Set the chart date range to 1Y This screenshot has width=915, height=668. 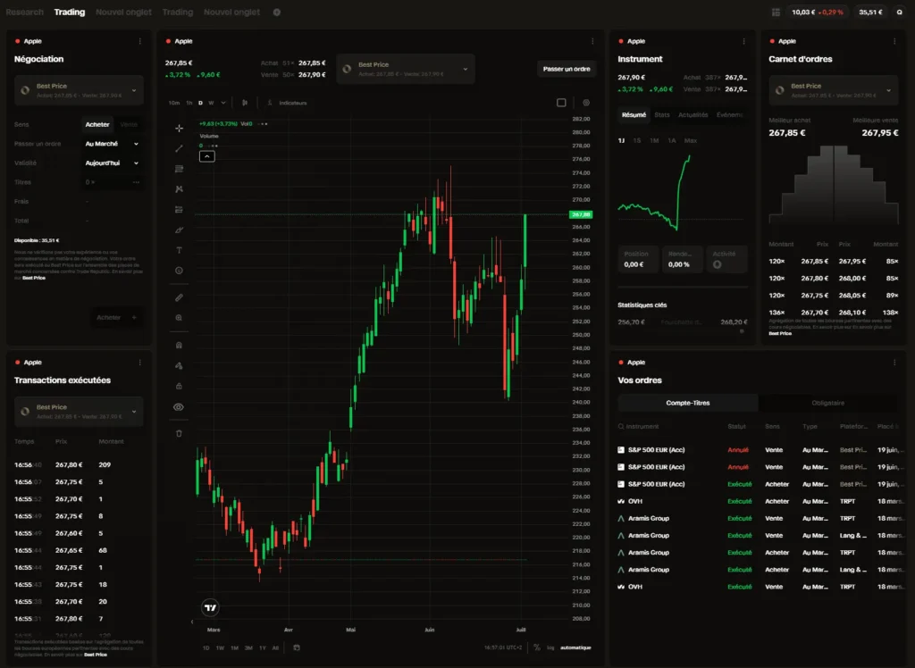[263, 647]
